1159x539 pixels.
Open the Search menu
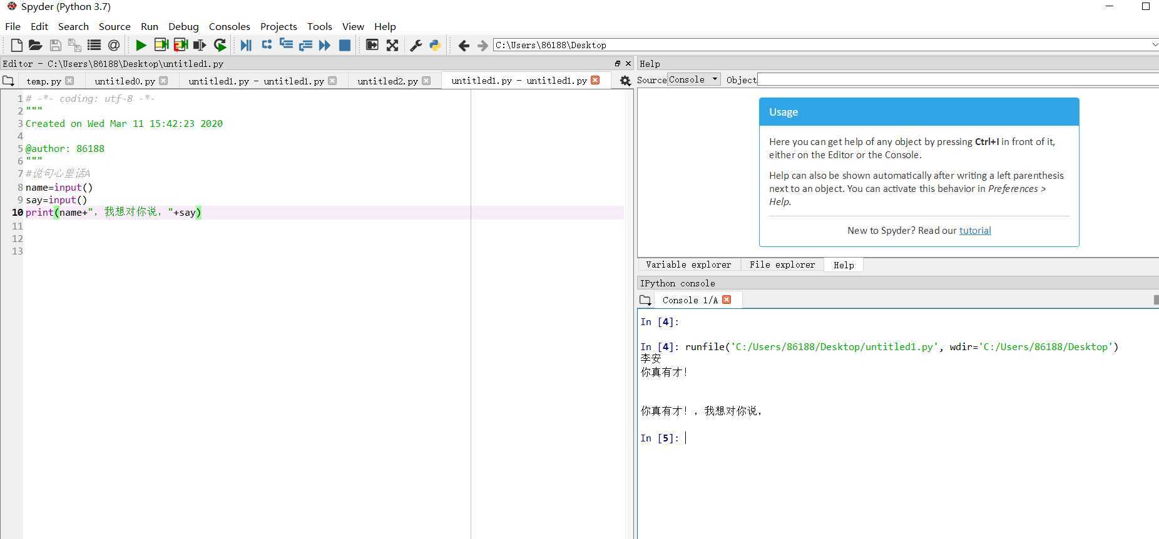pos(73,26)
